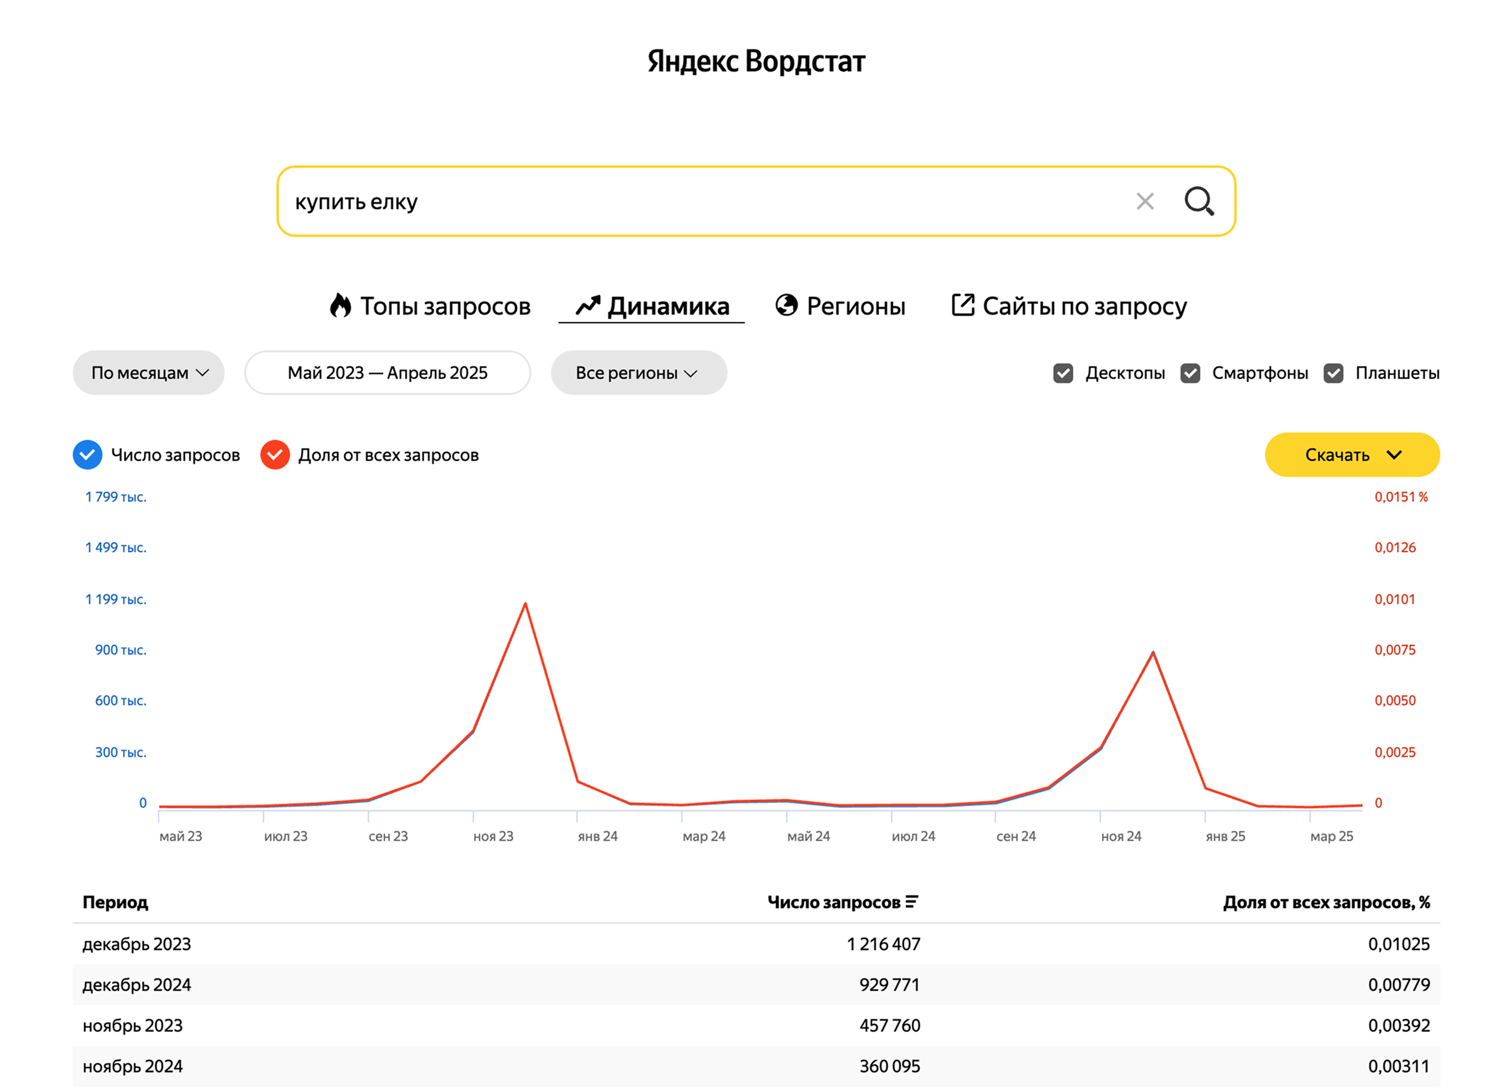Click the 0,0075 right axis label

coord(1395,650)
